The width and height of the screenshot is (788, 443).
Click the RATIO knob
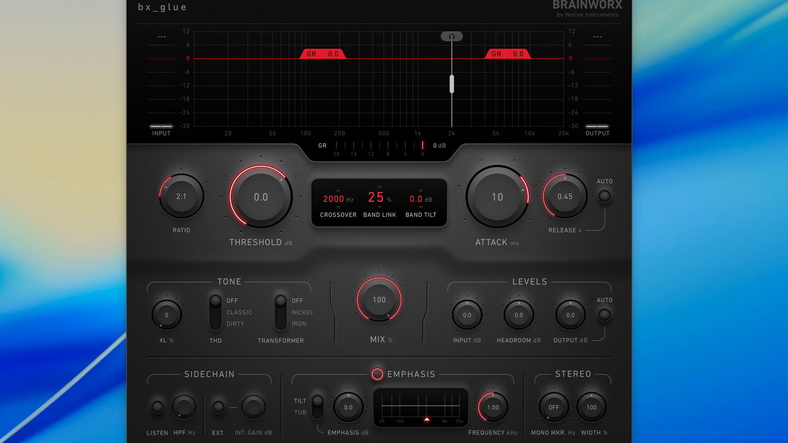click(x=181, y=196)
